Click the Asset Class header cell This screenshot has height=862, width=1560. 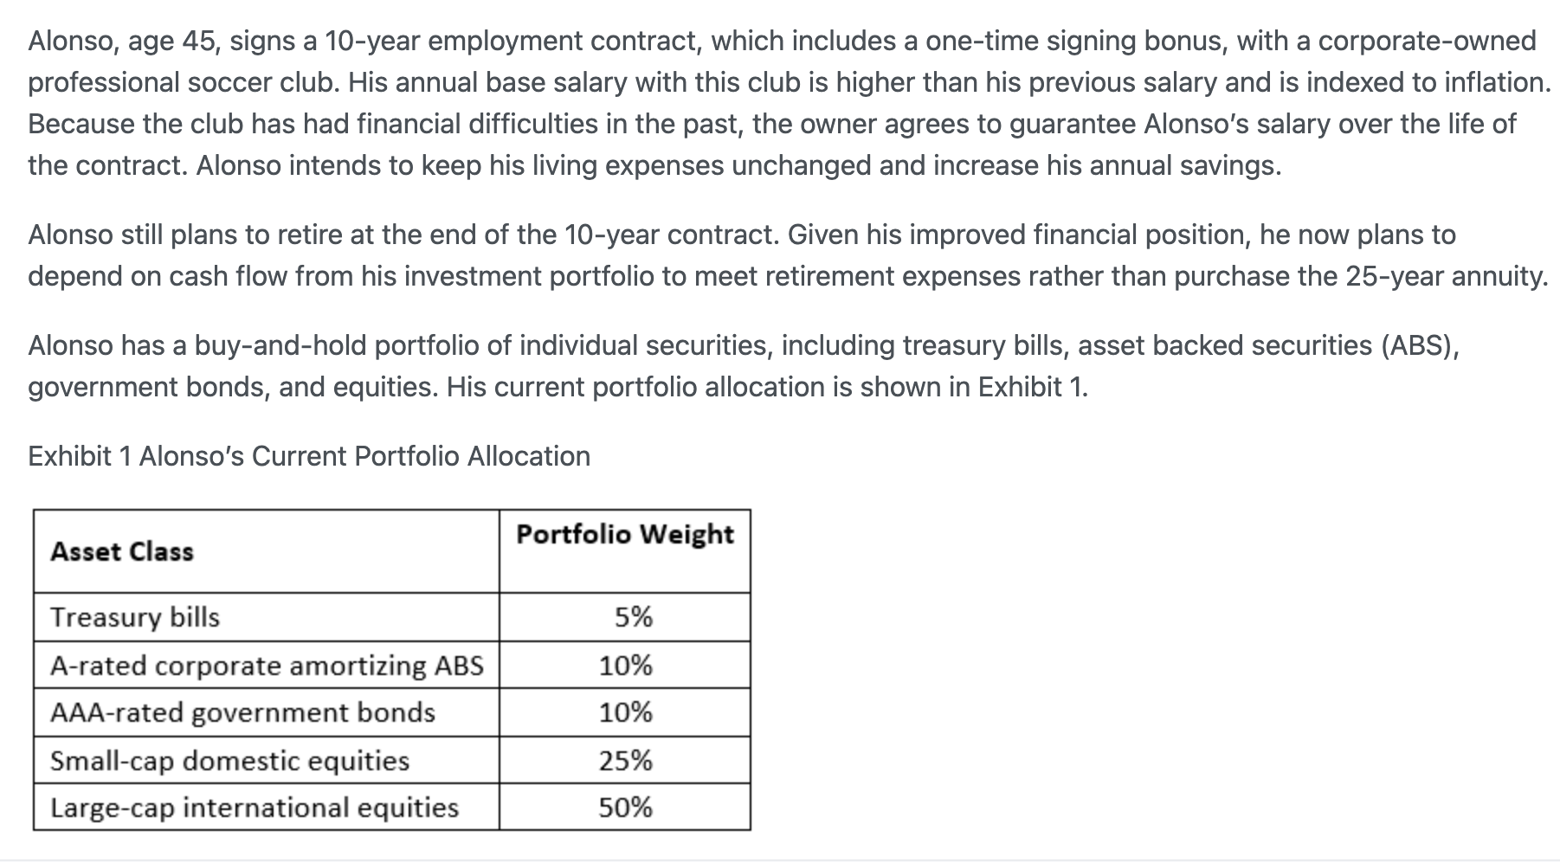[x=267, y=551]
